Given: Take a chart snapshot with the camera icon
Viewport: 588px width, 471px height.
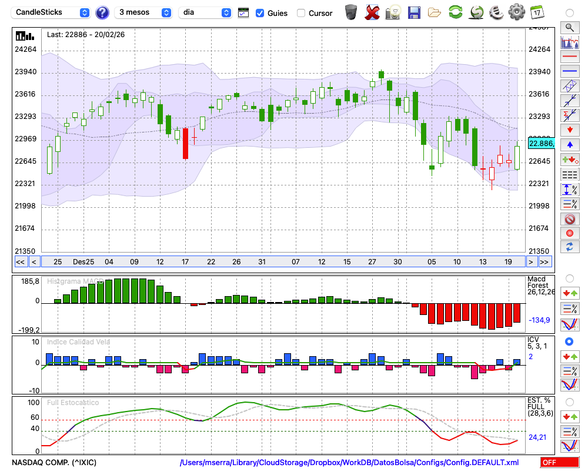Looking at the screenshot, I should 393,12.
